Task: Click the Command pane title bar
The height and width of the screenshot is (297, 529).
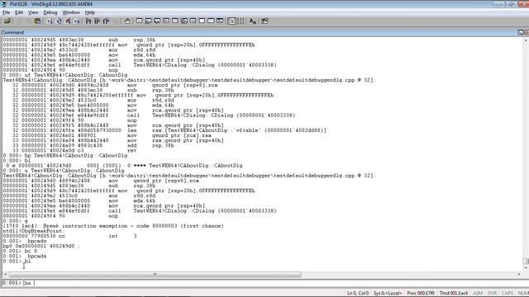Action: (x=259, y=32)
